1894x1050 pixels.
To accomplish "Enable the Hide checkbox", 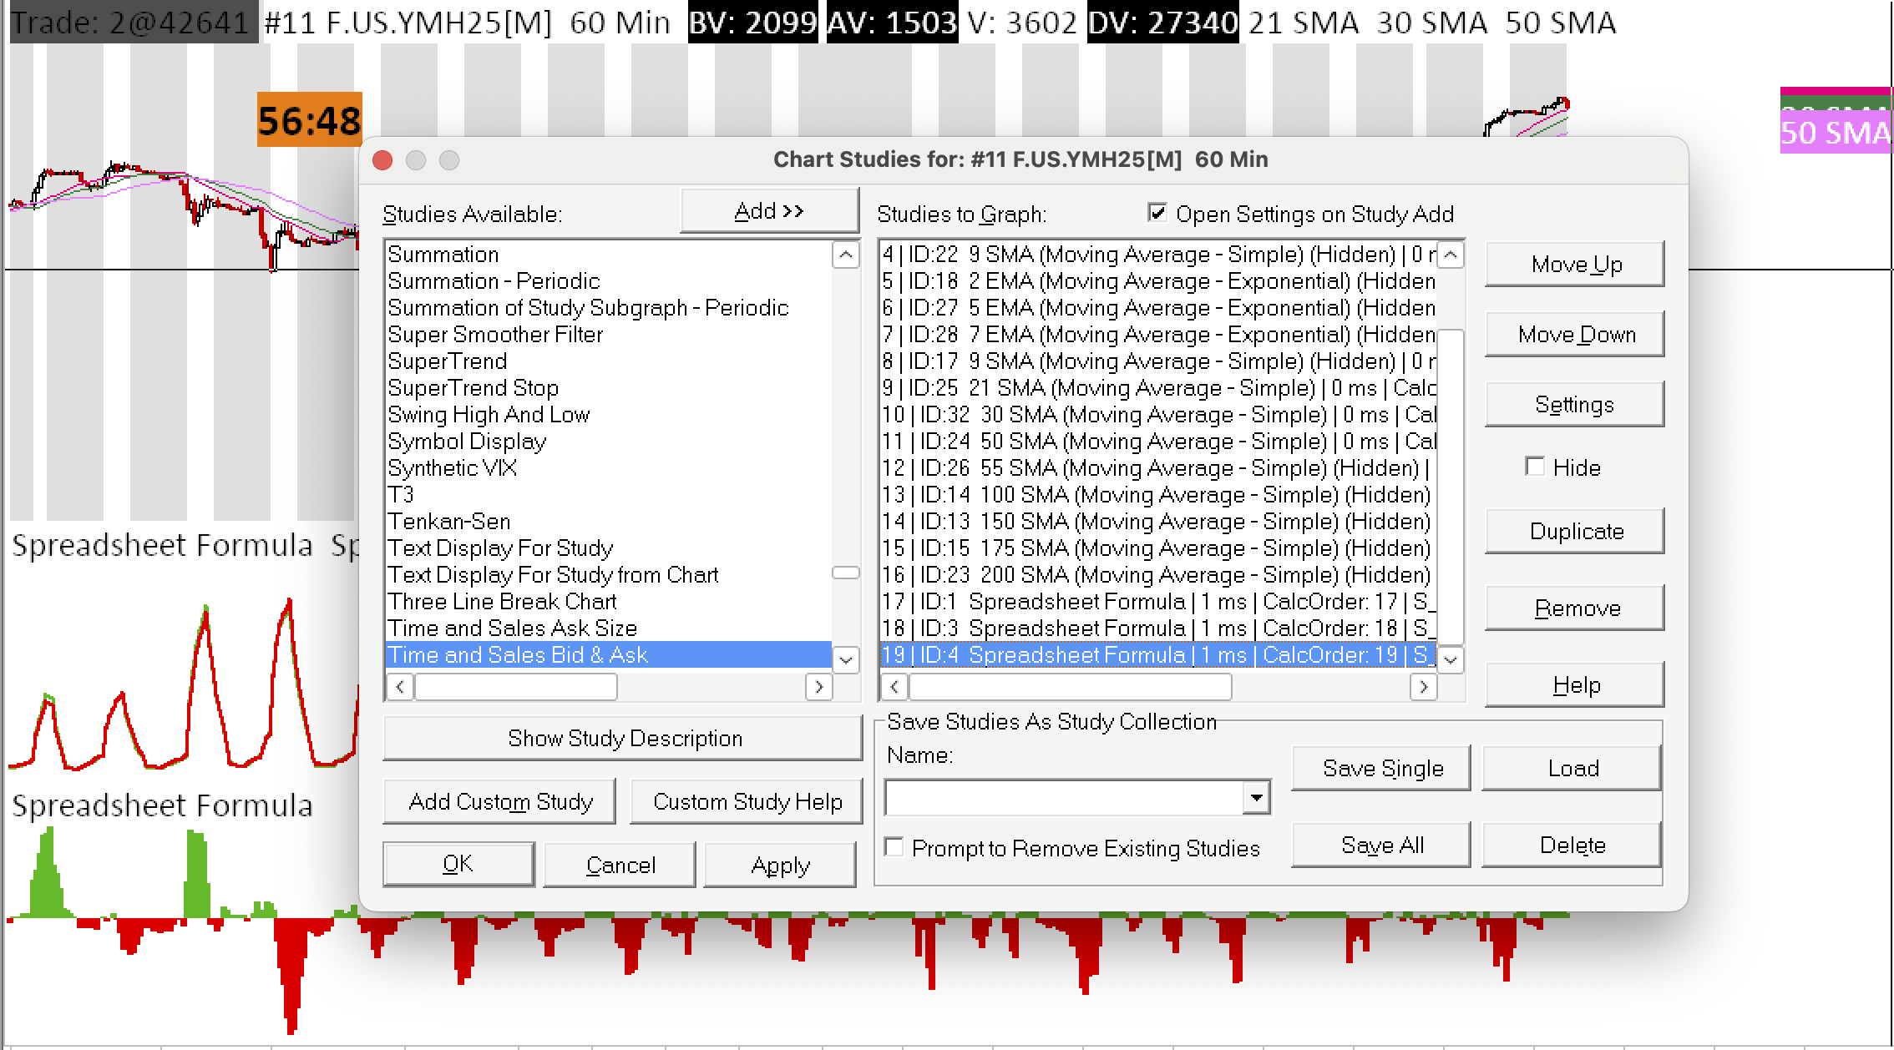I will (1535, 467).
